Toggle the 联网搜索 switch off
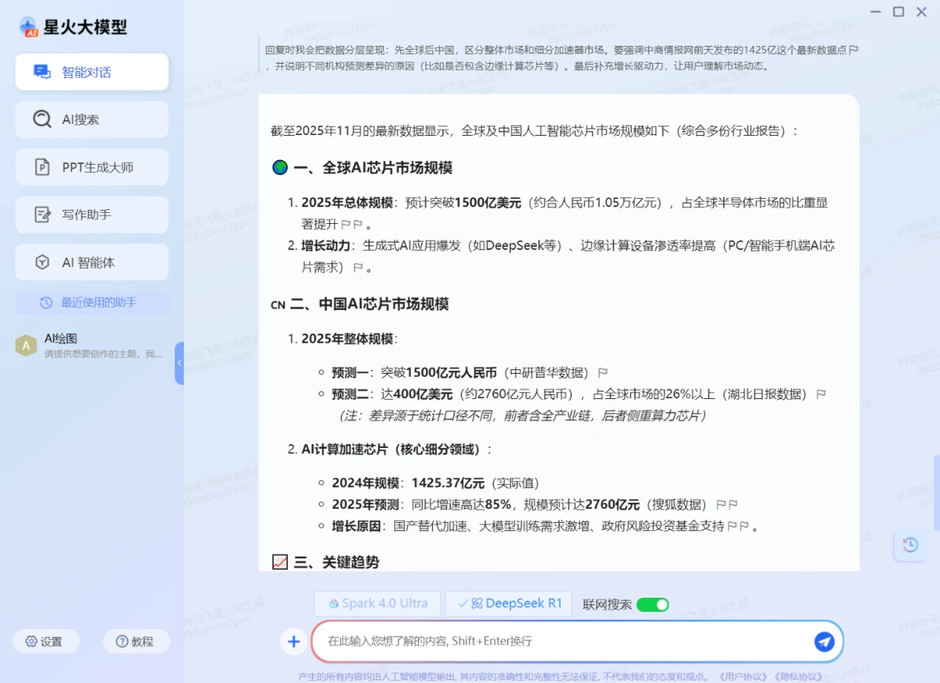 click(x=652, y=604)
